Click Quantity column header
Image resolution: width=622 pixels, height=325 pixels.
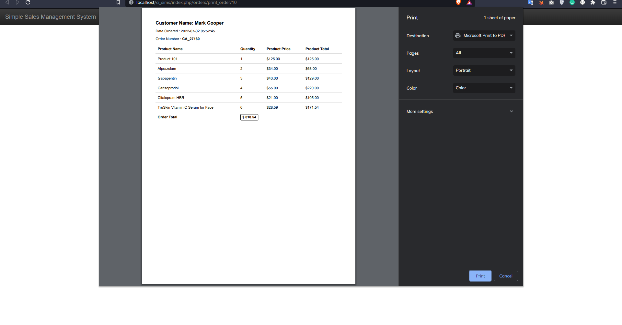248,49
